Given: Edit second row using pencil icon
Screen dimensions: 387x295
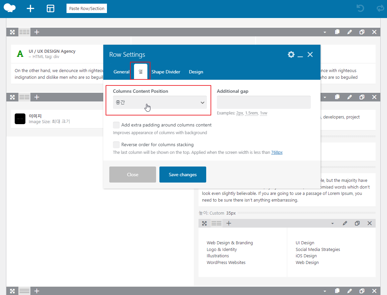Looking at the screenshot, I should pyautogui.click(x=350, y=97).
